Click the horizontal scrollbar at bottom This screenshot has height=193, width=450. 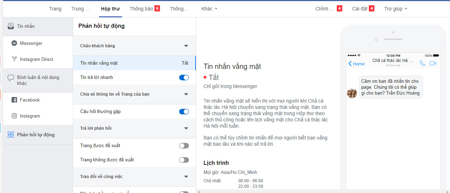click(x=321, y=191)
